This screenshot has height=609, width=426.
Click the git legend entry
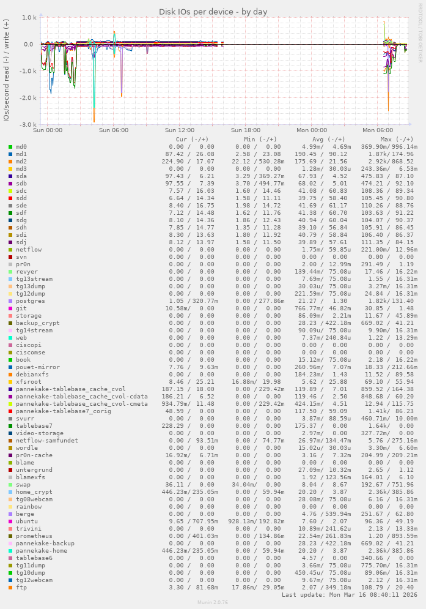pos(21,308)
